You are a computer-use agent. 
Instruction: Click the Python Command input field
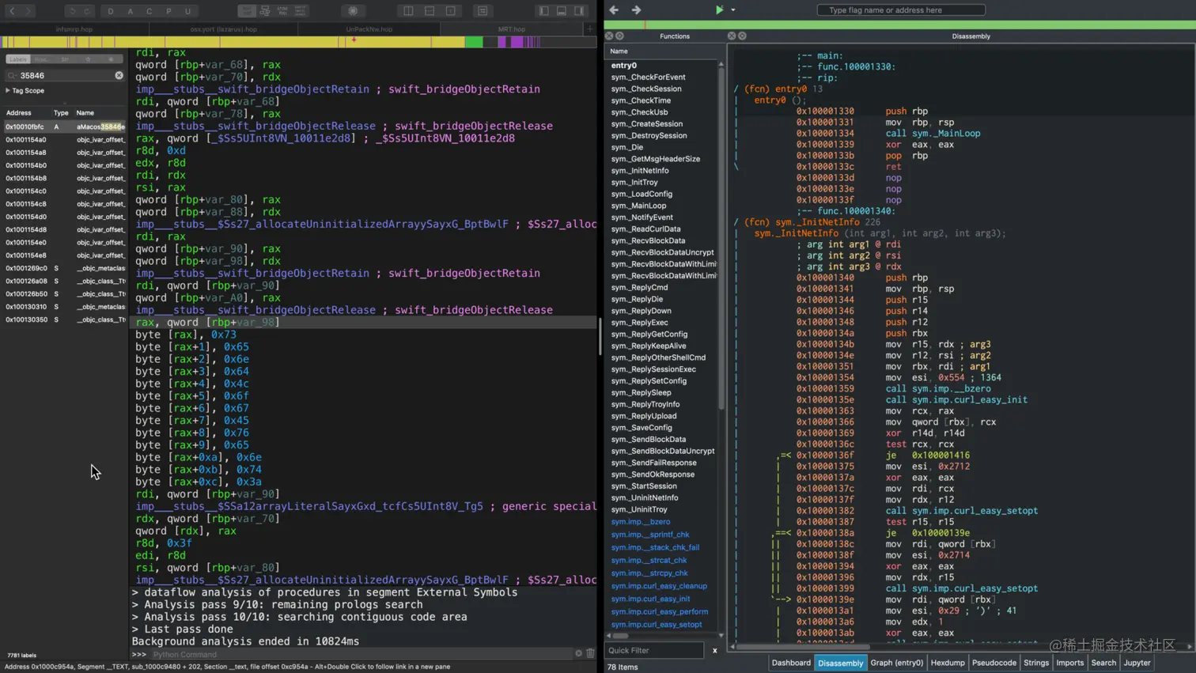(360, 654)
